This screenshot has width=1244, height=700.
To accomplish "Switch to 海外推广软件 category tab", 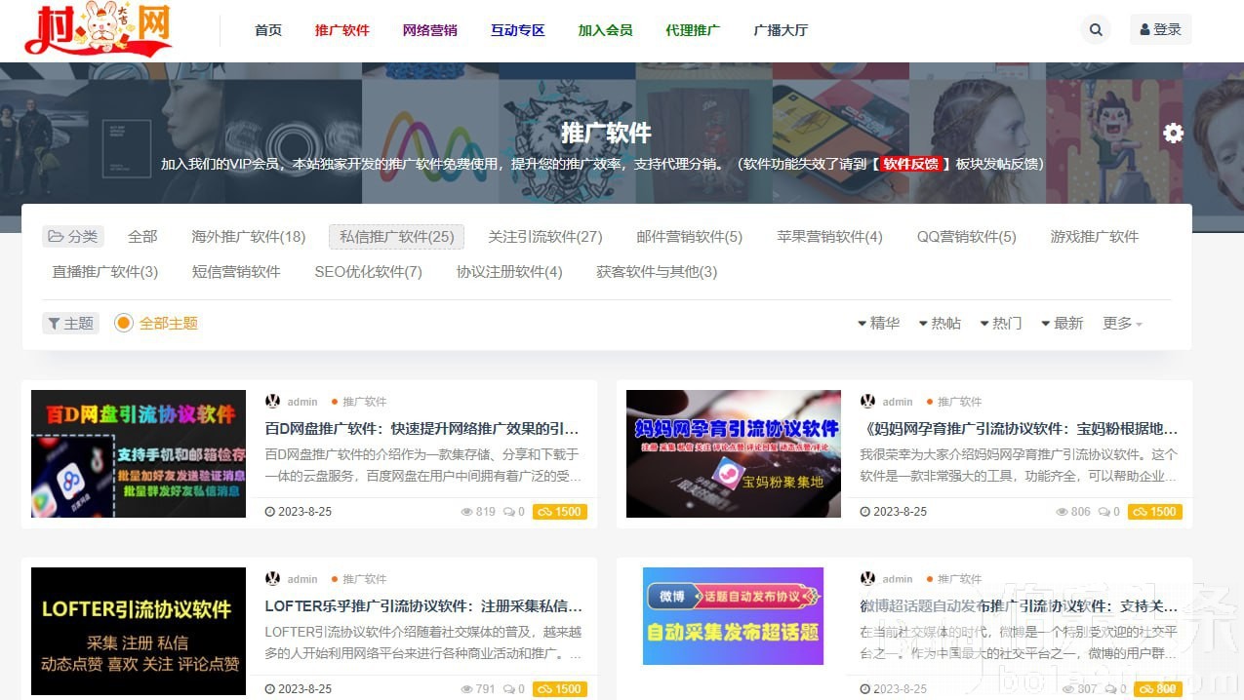I will tap(248, 237).
